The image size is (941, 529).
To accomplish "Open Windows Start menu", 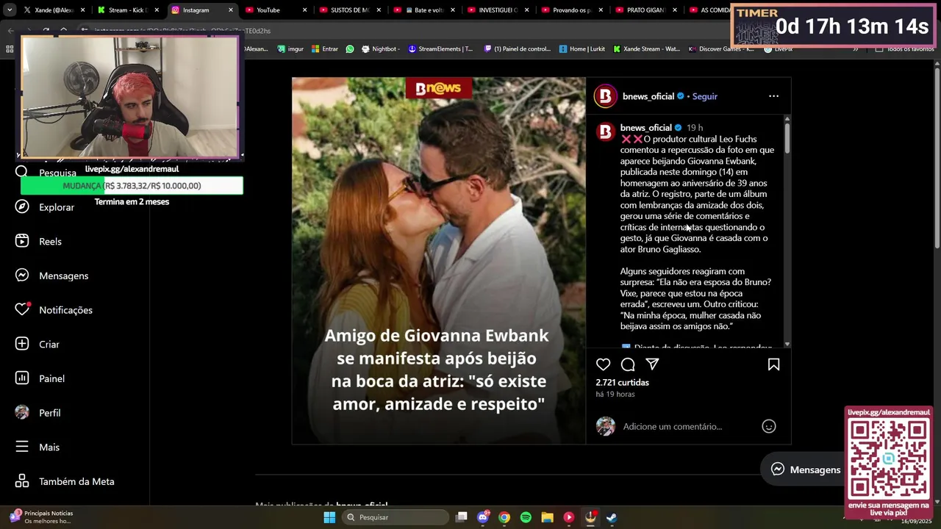I will tap(329, 517).
